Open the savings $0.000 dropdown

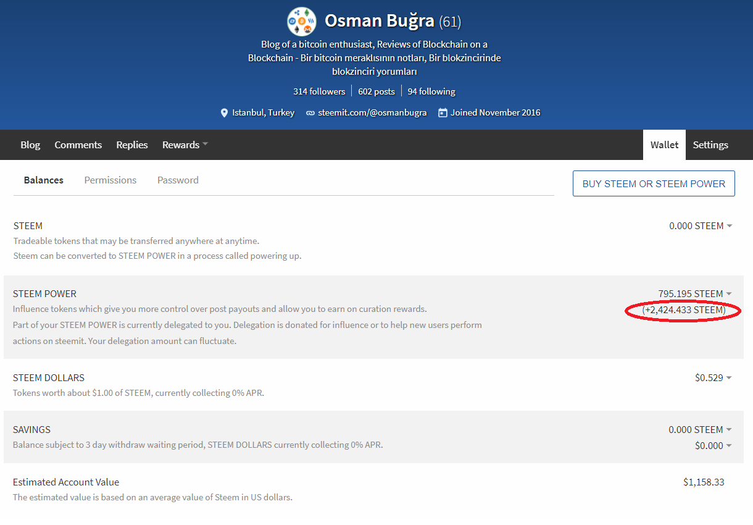click(713, 446)
